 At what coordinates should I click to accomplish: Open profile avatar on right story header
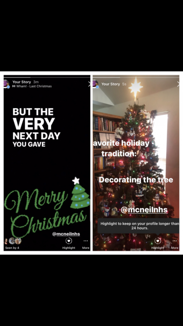click(x=95, y=84)
